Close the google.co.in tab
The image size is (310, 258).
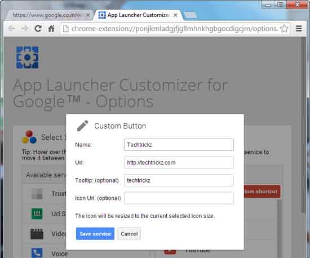(88, 15)
